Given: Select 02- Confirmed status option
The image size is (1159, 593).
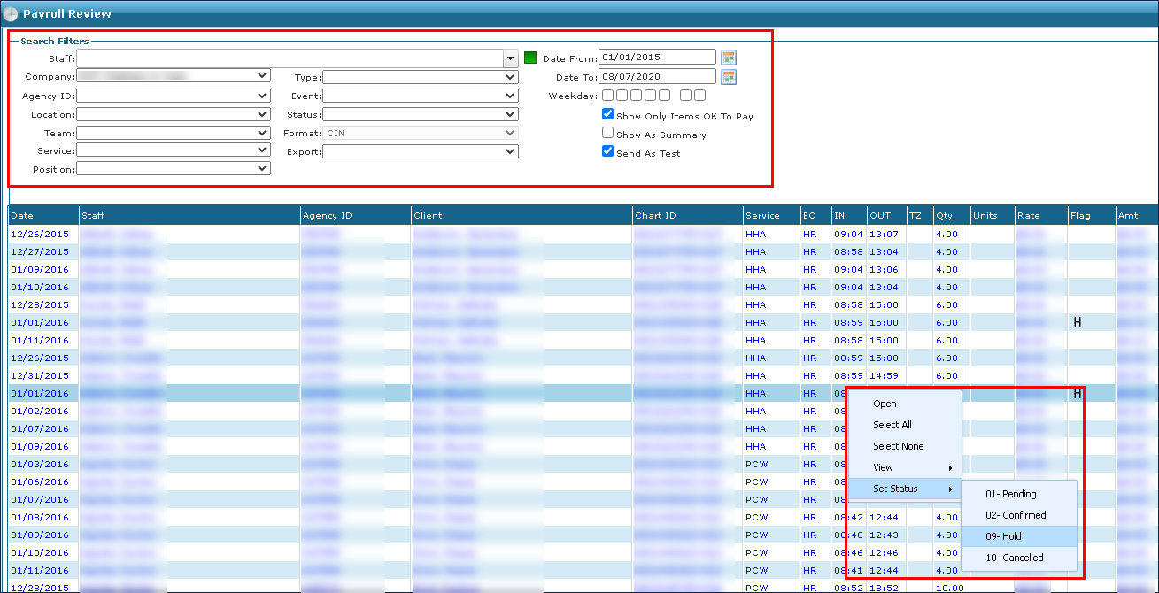Looking at the screenshot, I should [1016, 515].
